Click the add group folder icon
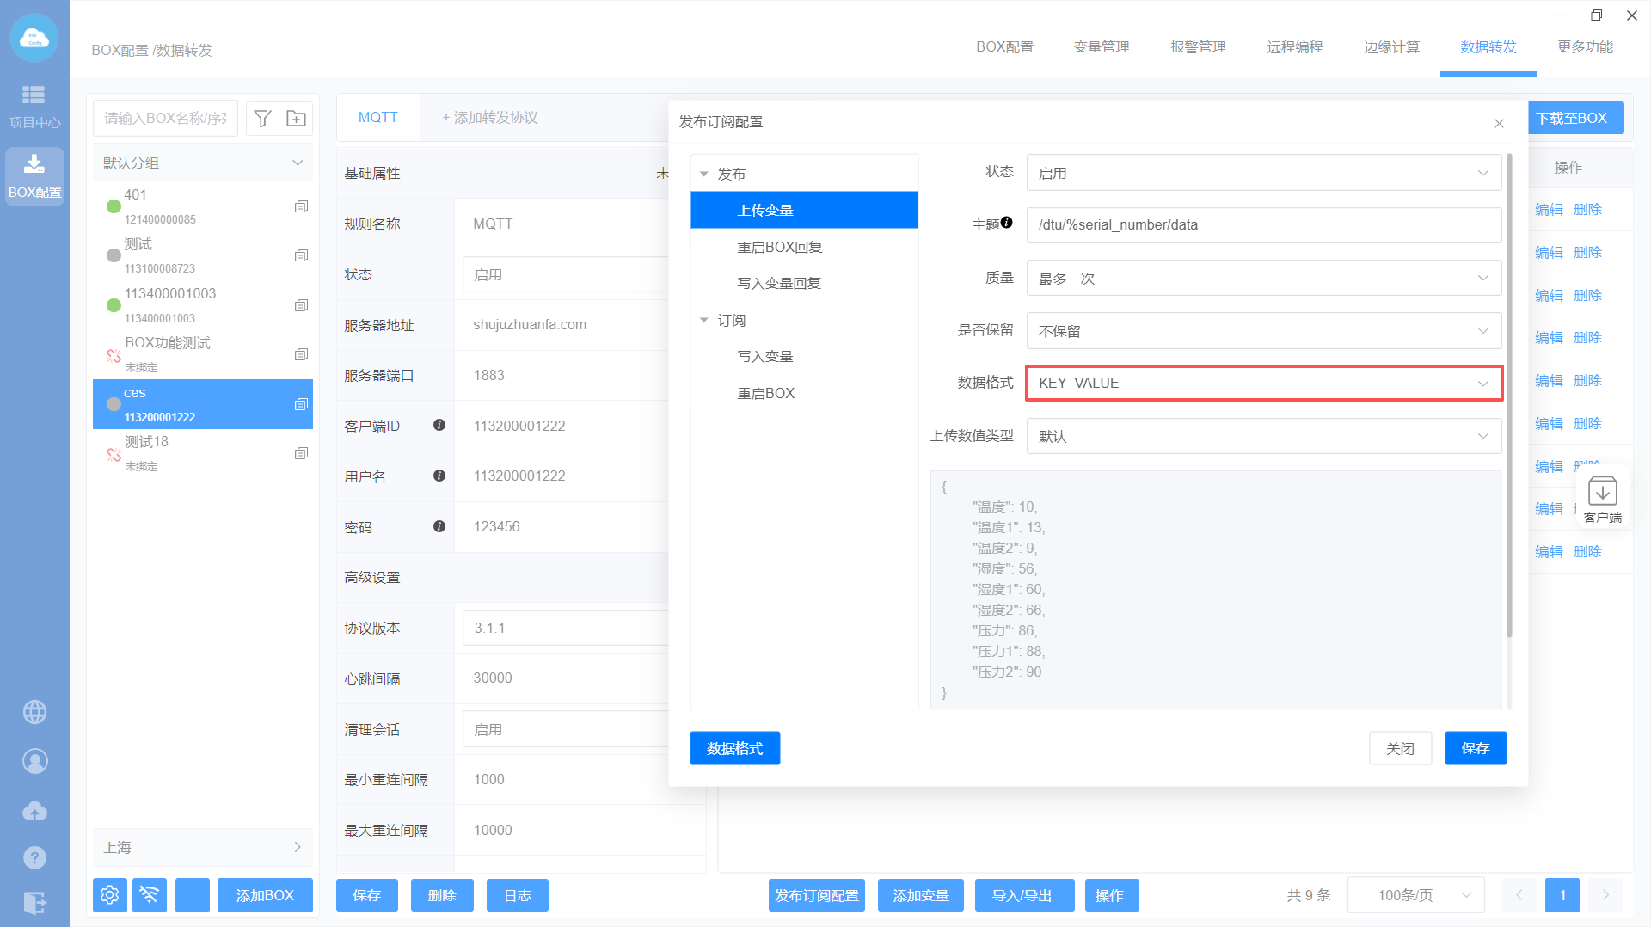Image resolution: width=1651 pixels, height=927 pixels. 296,119
